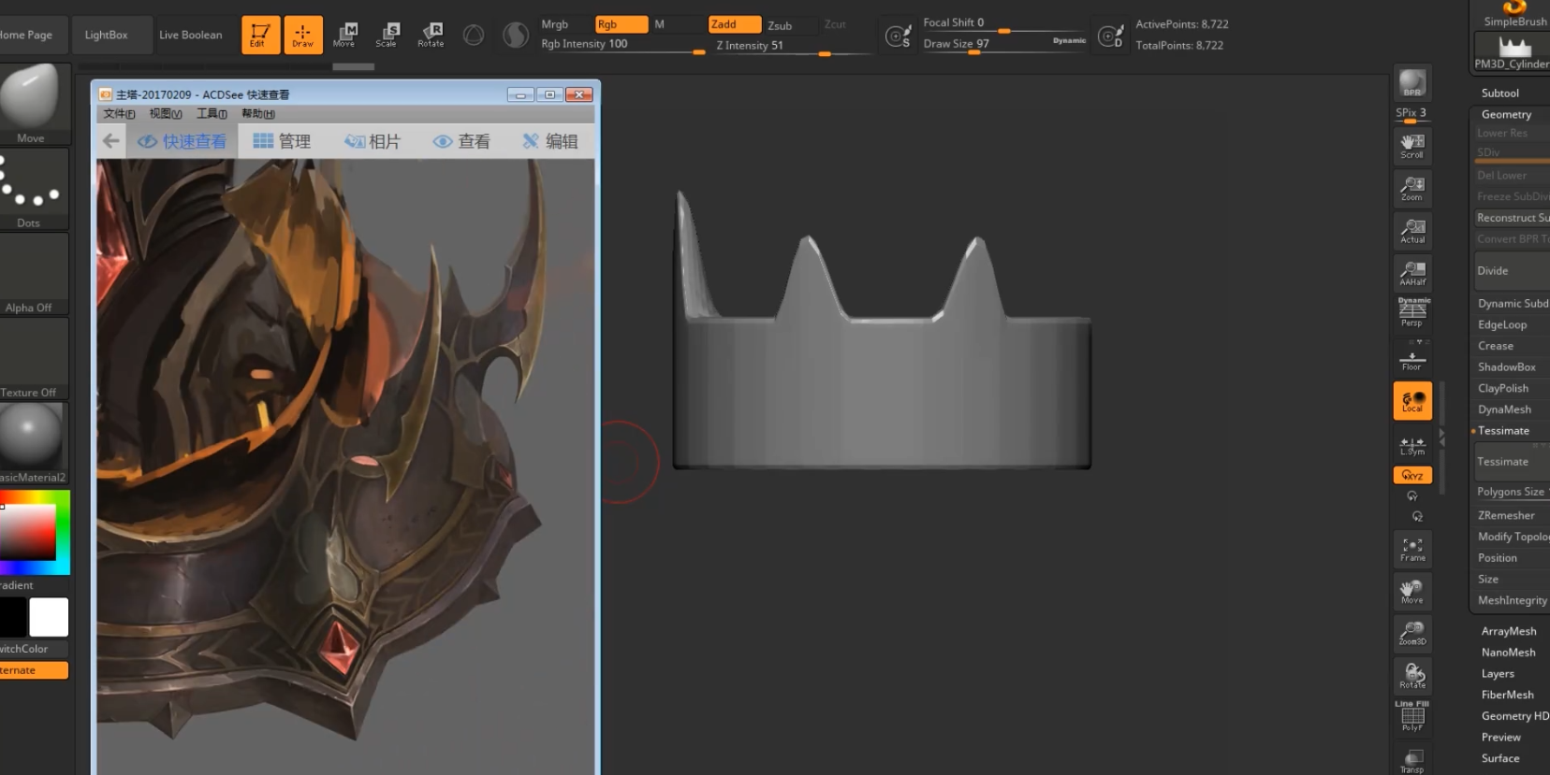
Task: Open ACDSee 文件 menu
Action: point(119,114)
